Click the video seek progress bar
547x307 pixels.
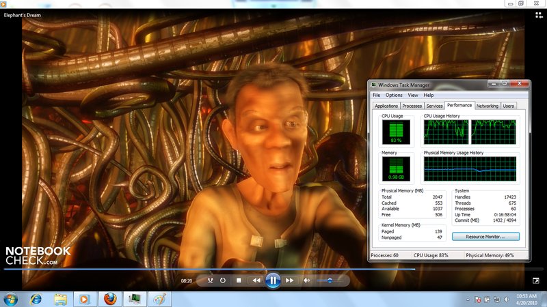click(x=273, y=269)
